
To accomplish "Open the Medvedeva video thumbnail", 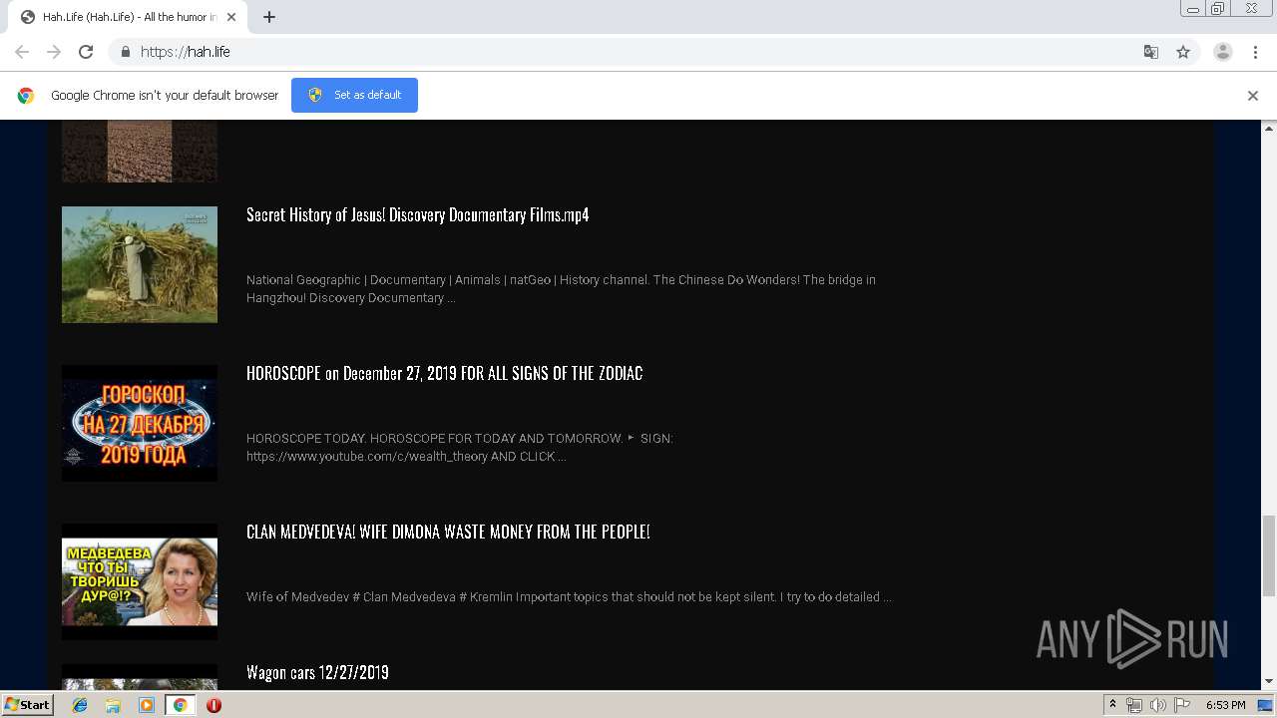I will coord(140,581).
